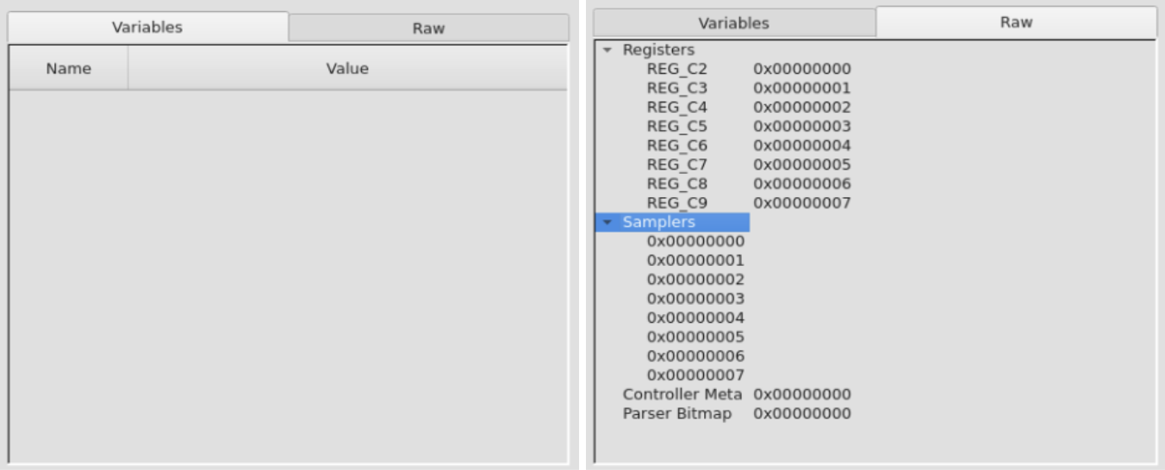Collapse the Registers tree arrow

click(x=607, y=51)
